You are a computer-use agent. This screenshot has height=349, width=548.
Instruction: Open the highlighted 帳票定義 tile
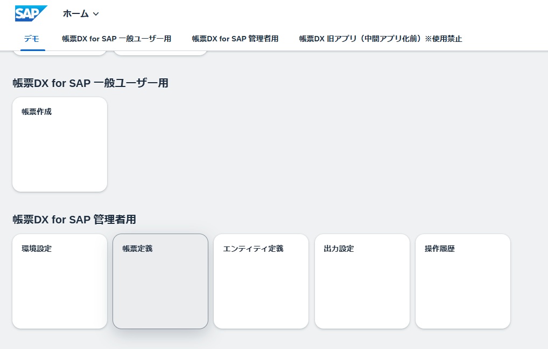[160, 281]
